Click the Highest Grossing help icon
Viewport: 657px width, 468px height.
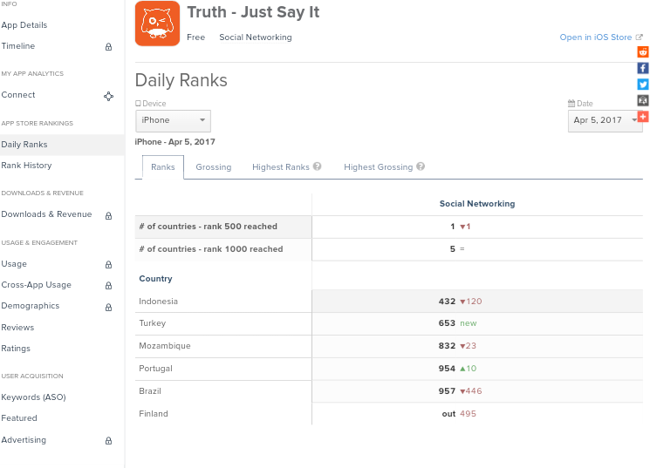pos(421,166)
